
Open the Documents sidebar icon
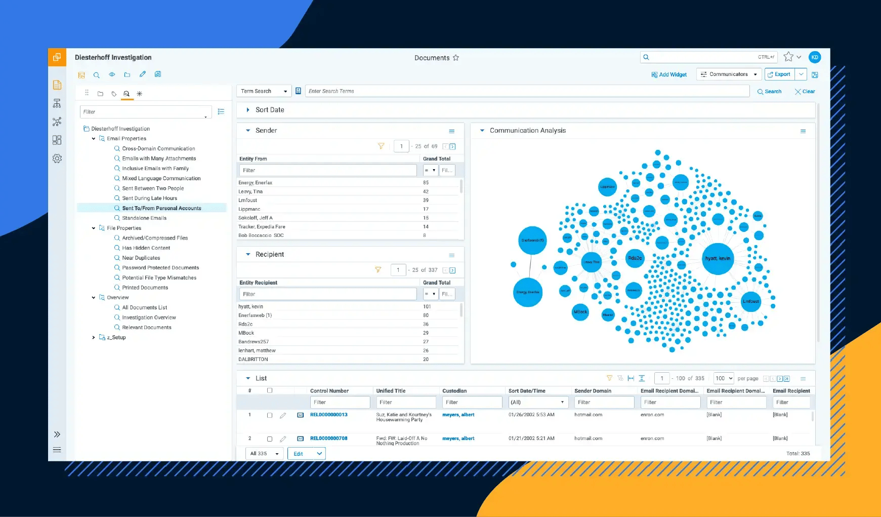(x=57, y=85)
